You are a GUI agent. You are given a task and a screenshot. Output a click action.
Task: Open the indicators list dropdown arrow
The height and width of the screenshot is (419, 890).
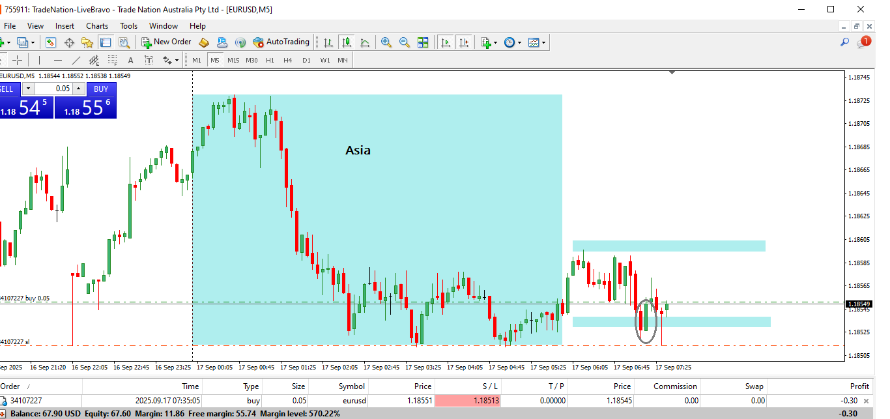[496, 43]
